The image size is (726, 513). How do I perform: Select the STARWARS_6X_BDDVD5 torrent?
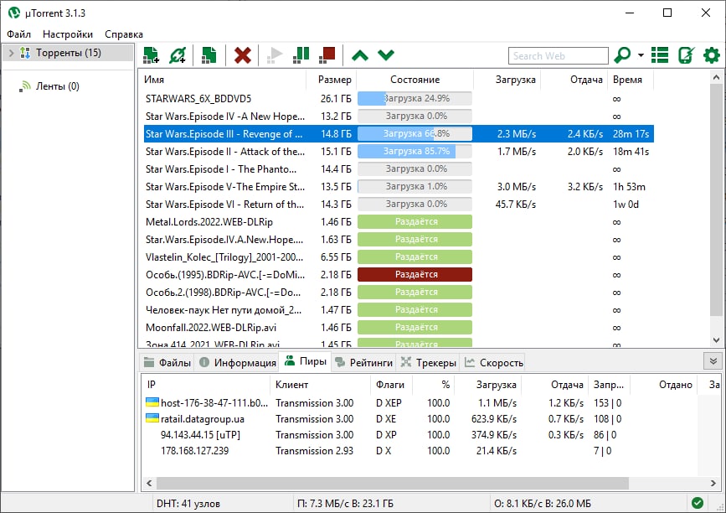[x=399, y=98]
